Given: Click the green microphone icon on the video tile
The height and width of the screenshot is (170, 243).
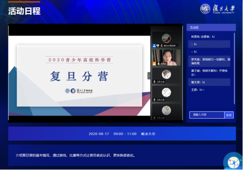Looking at the screenshot, I should tap(158, 64).
